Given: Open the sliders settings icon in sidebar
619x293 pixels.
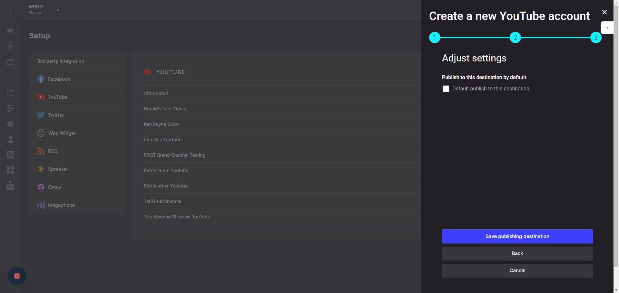Looking at the screenshot, I should [x=10, y=108].
